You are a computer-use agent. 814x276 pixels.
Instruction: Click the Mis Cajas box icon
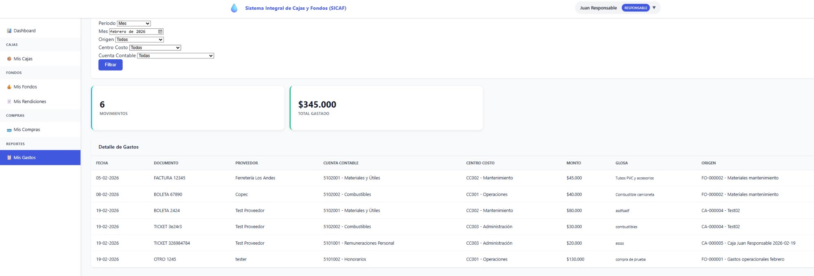tap(9, 59)
